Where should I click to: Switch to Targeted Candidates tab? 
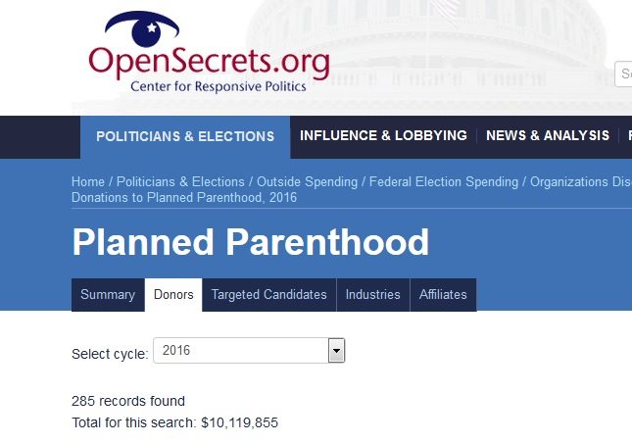click(x=268, y=295)
